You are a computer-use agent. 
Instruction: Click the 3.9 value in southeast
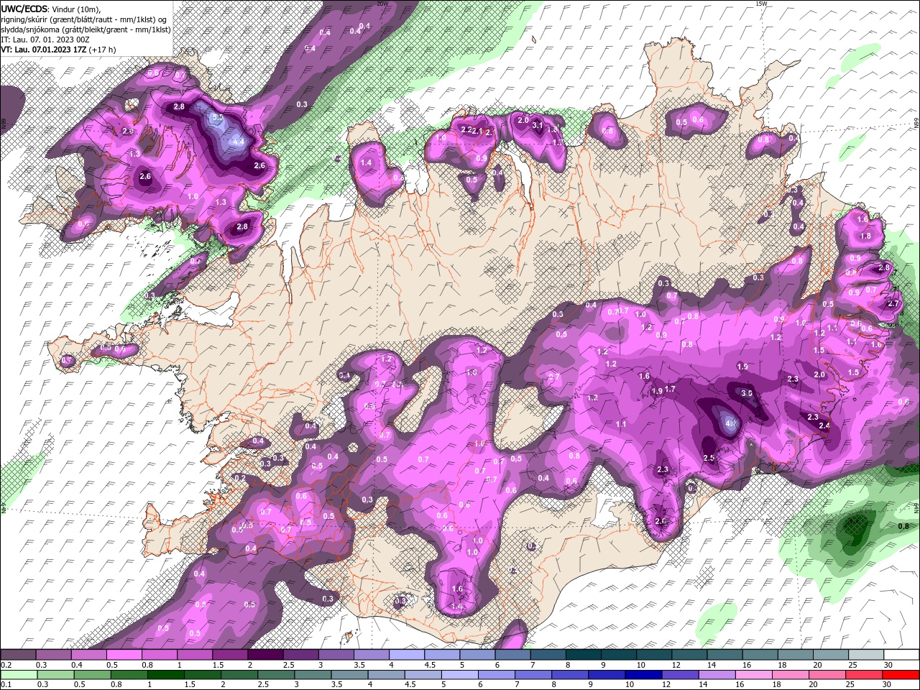[x=747, y=393]
